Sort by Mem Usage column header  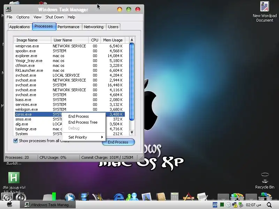click(x=113, y=40)
